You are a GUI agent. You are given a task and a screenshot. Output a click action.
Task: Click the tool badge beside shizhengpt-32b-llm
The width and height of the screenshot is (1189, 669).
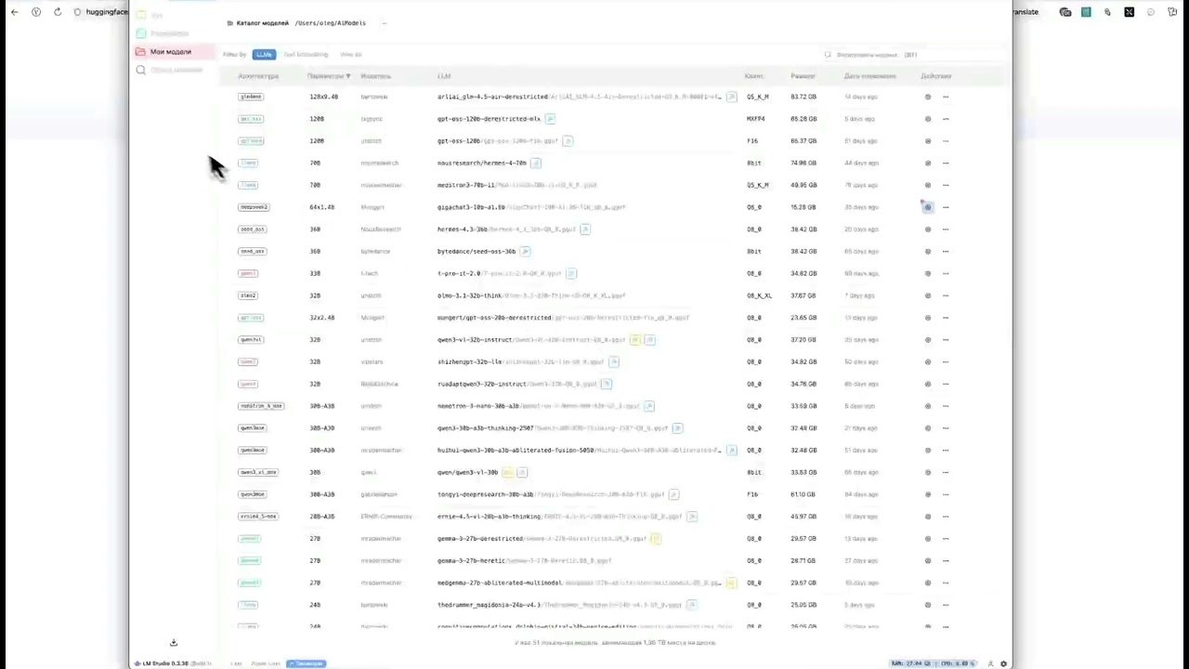coord(614,362)
